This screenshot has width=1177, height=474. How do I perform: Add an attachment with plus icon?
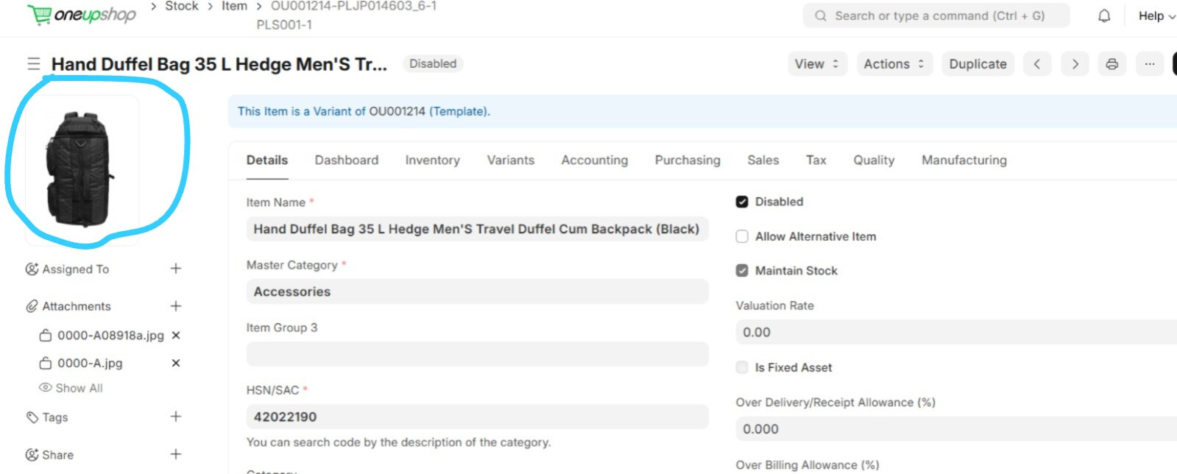tap(176, 306)
